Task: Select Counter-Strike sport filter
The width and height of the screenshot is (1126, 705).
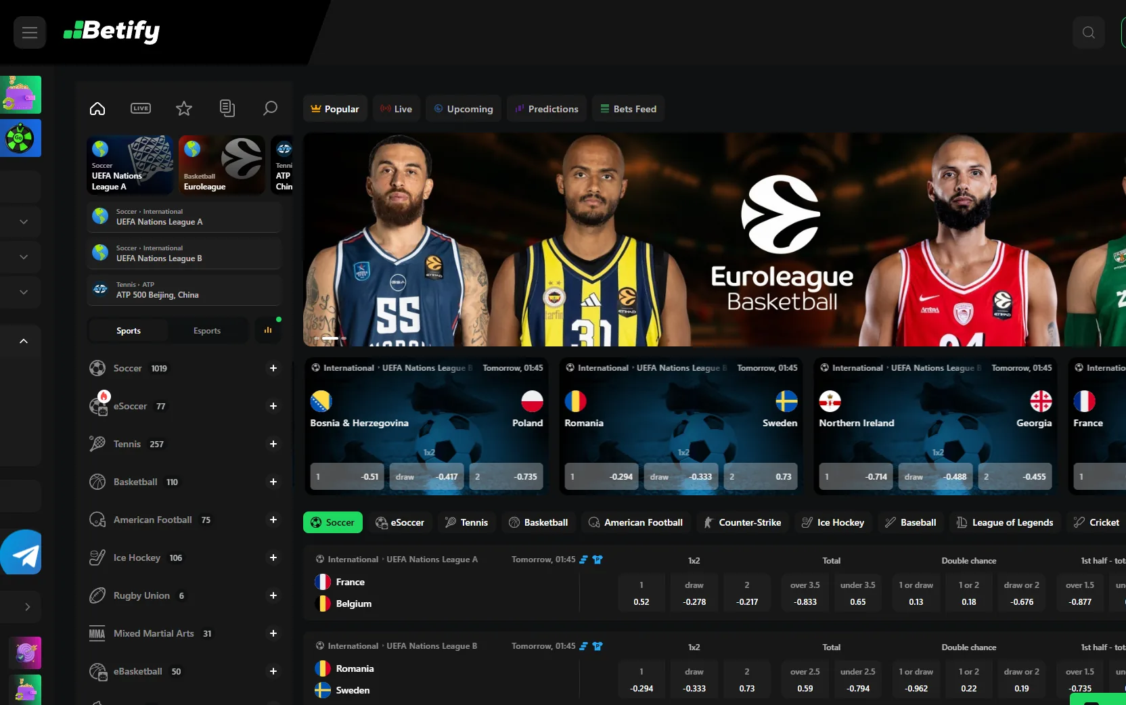Action: point(742,522)
